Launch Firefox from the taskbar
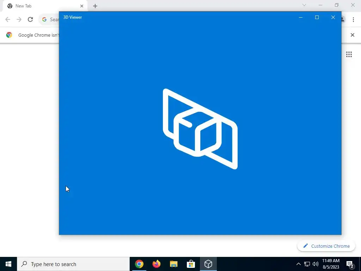This screenshot has height=271, width=361. click(156, 264)
